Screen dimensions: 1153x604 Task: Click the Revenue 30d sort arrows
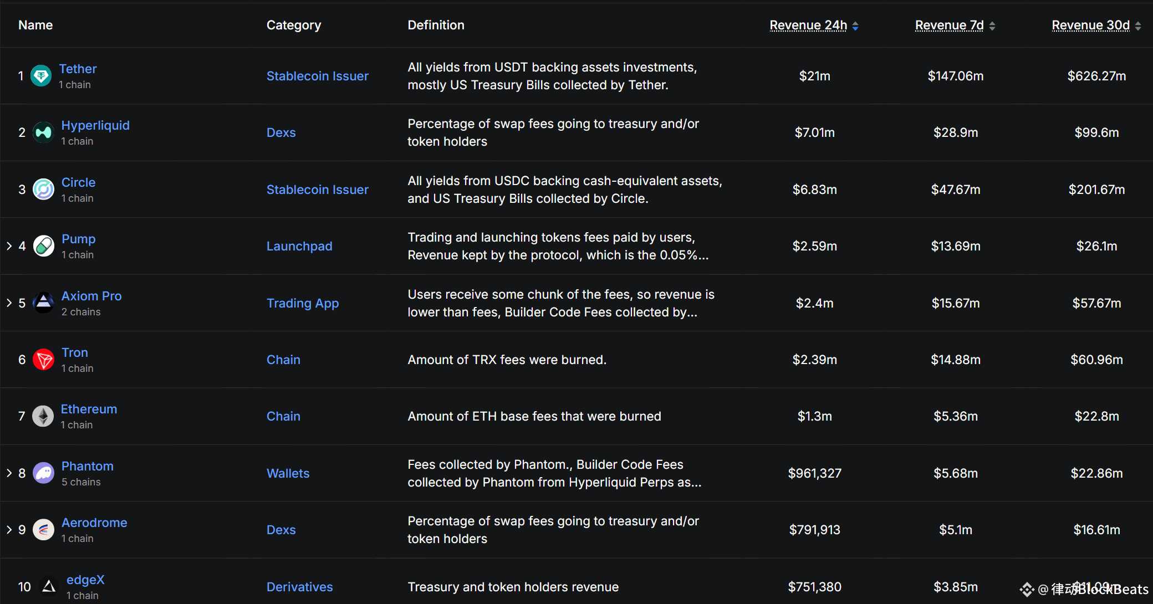(1138, 26)
